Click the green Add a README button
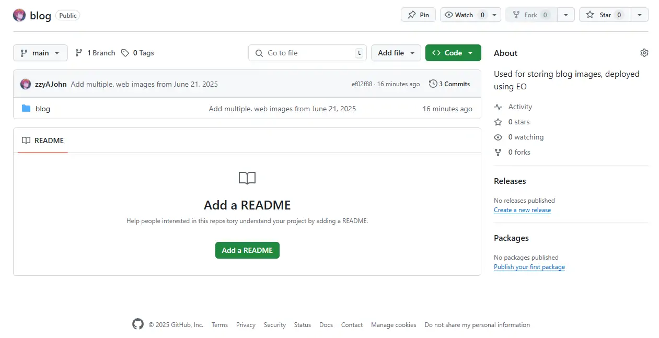The height and width of the screenshot is (338, 659). 247,250
